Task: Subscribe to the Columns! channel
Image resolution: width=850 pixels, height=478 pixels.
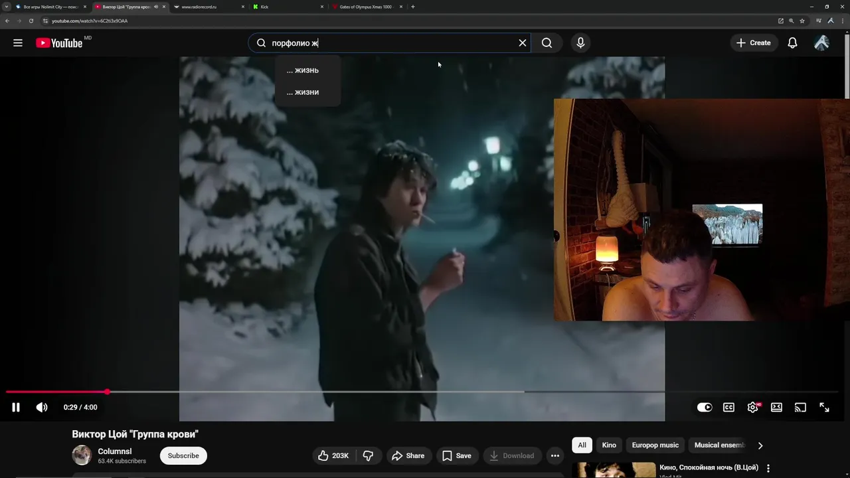Action: [183, 455]
